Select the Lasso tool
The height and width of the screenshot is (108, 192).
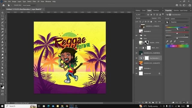[2, 19]
